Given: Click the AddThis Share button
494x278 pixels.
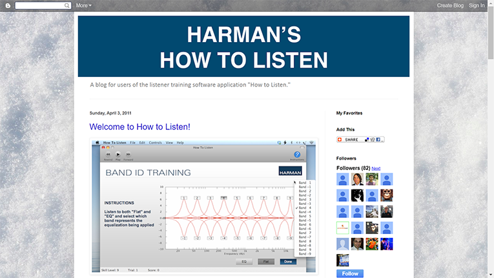Looking at the screenshot, I should [x=360, y=140].
